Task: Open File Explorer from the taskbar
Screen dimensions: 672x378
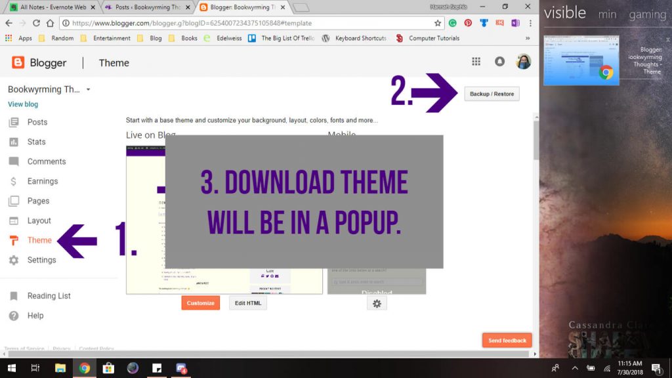Action: 60,368
